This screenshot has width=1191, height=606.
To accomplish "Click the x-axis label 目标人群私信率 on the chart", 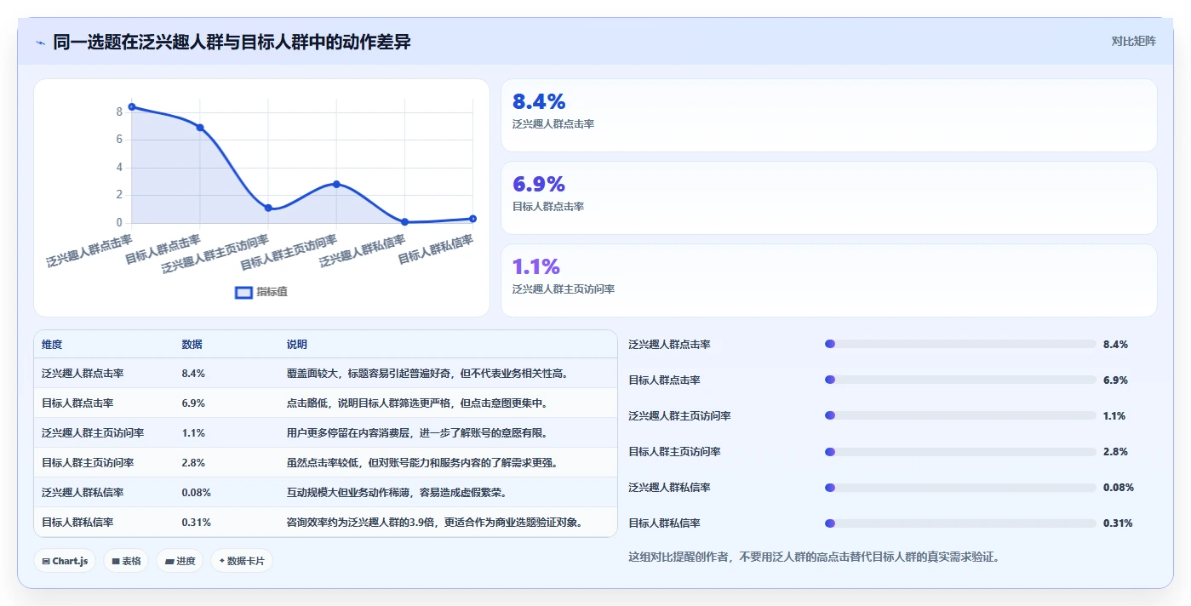I will 436,249.
